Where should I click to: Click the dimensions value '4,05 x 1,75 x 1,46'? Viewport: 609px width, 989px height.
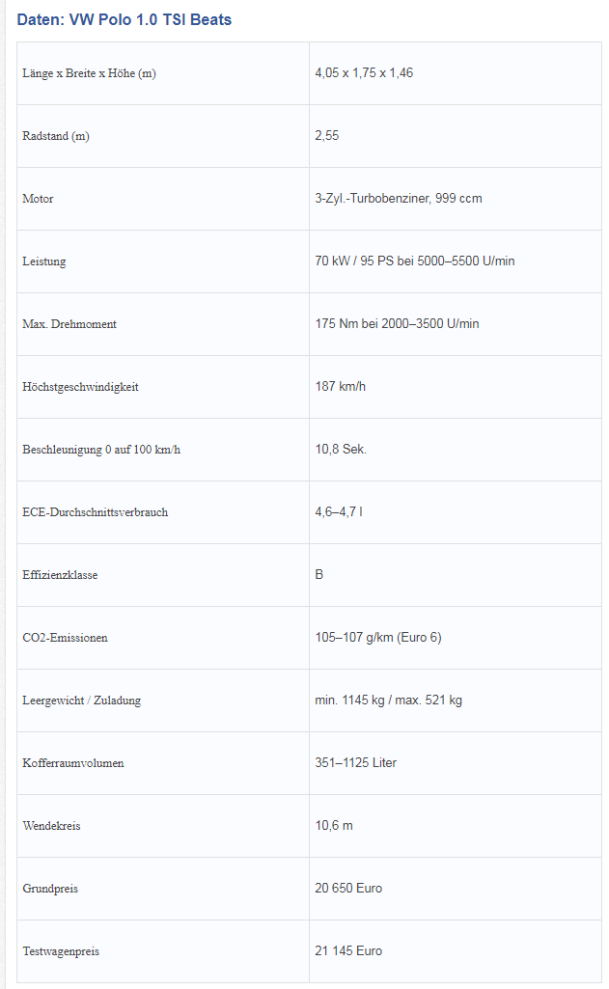pos(364,73)
